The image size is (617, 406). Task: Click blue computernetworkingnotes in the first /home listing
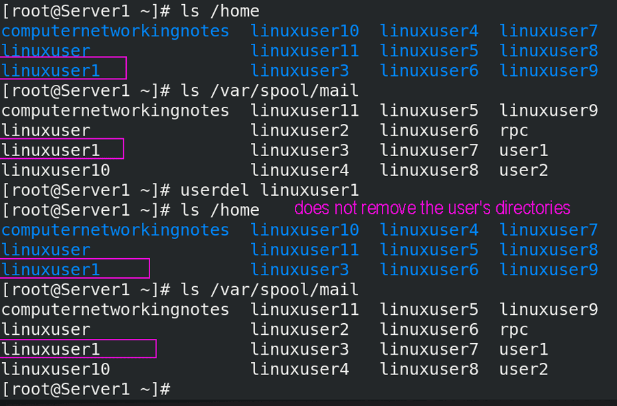[x=115, y=31]
